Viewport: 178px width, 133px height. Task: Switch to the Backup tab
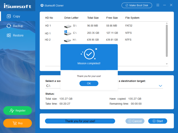18,26
